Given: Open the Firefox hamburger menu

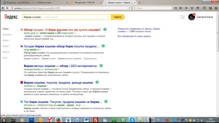Looking at the screenshot, I should pos(204,8).
